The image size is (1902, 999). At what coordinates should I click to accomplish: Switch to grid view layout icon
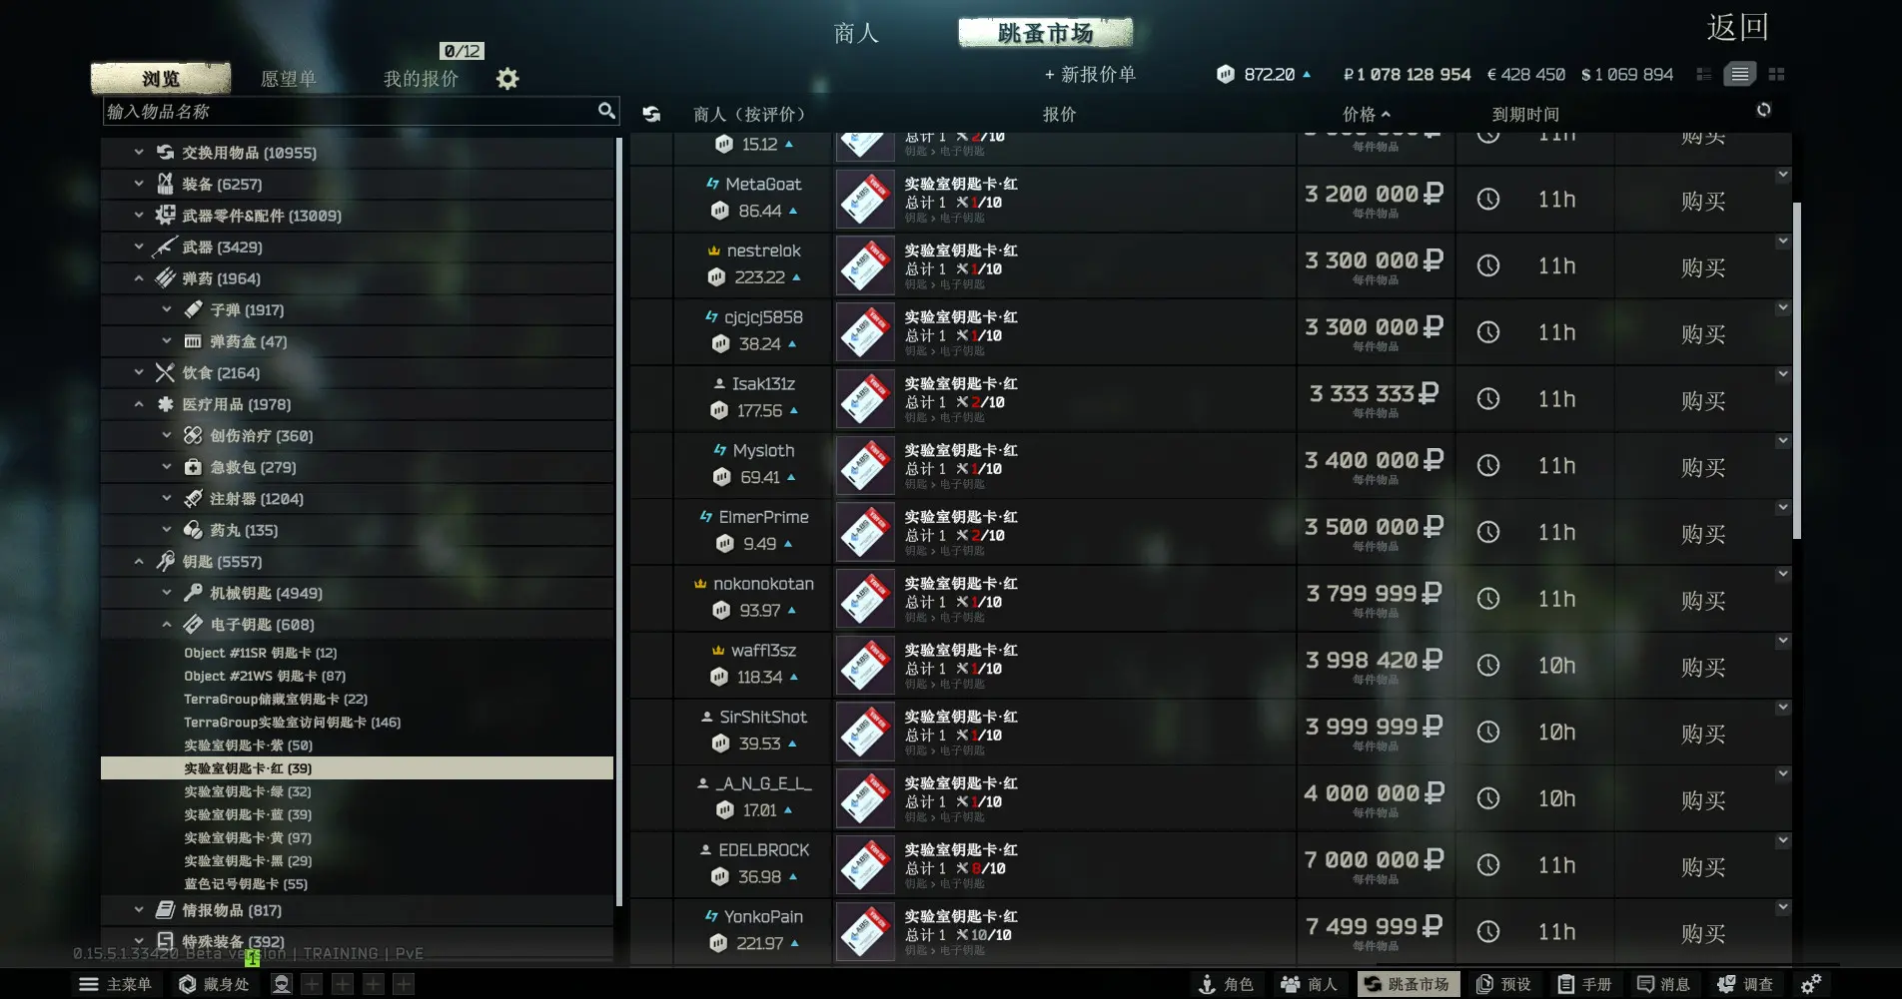coord(1776,74)
